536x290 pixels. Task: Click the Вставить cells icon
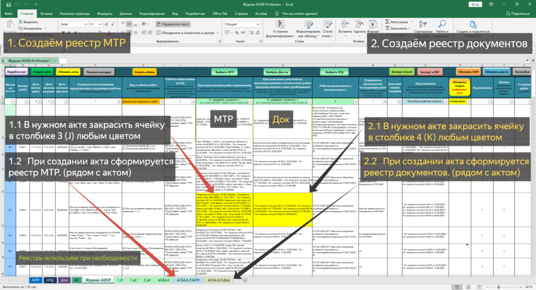coord(345,25)
